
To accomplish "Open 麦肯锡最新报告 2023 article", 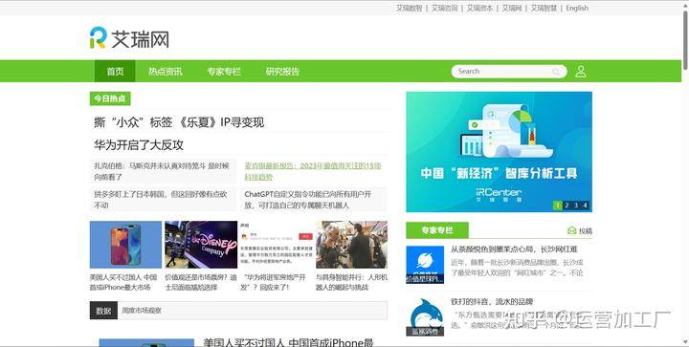I will pos(313,171).
